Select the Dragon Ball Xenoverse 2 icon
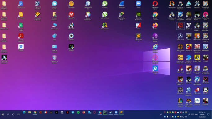This screenshot has width=212, height=119. point(4,59)
